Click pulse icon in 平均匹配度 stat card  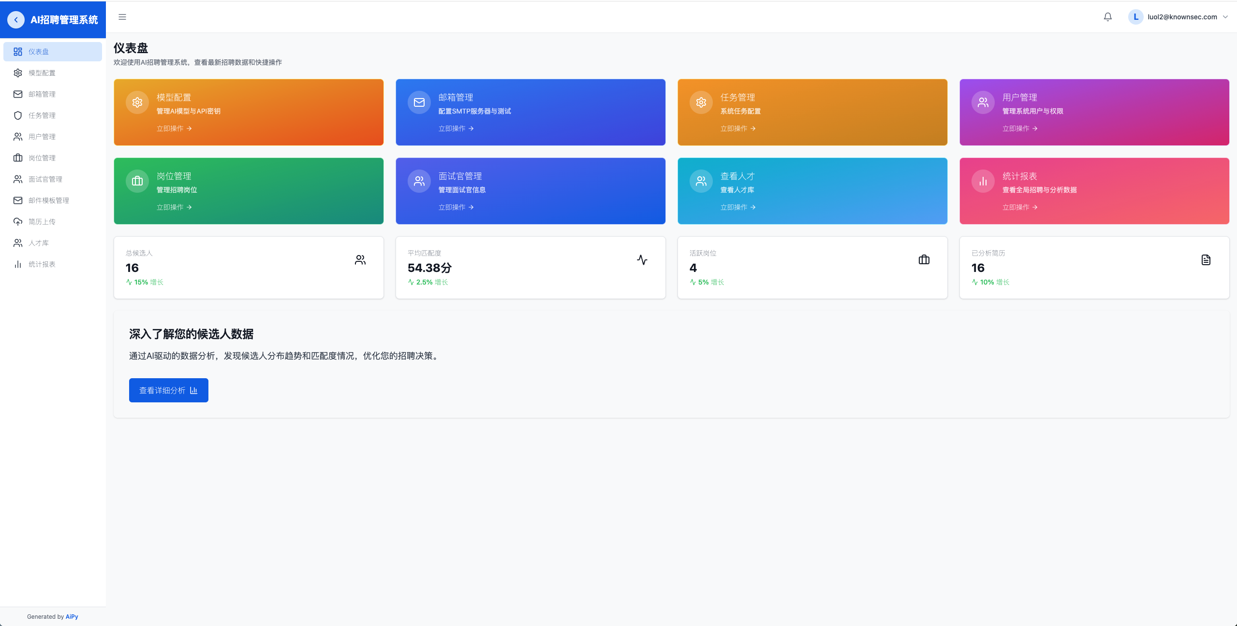point(642,260)
